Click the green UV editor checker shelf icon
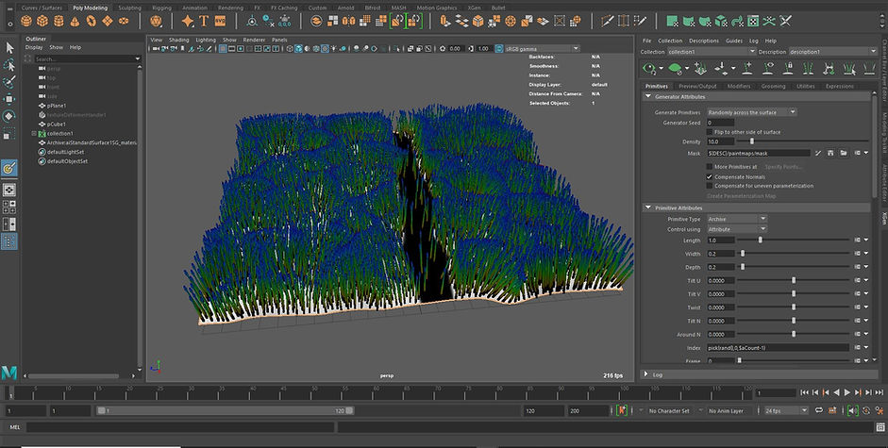The width and height of the screenshot is (888, 448). (753, 21)
